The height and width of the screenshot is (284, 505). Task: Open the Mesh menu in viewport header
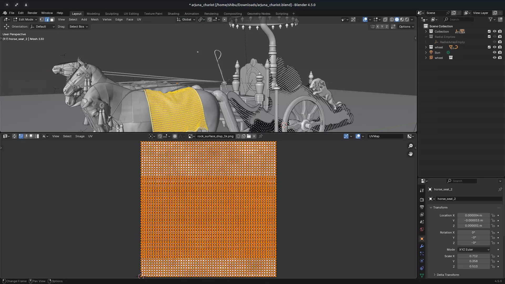click(94, 19)
